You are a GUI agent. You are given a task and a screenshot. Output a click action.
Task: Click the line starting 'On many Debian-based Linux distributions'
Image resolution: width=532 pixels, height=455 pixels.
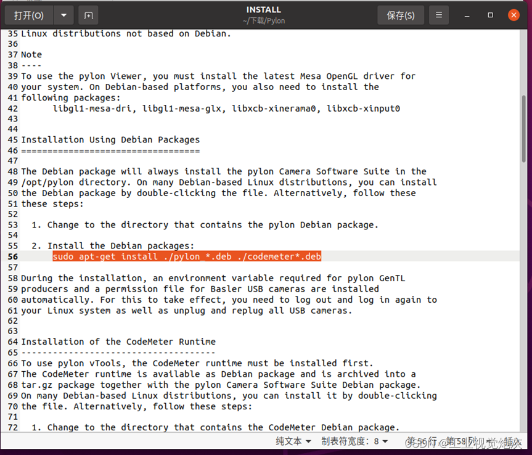pyautogui.click(x=229, y=396)
